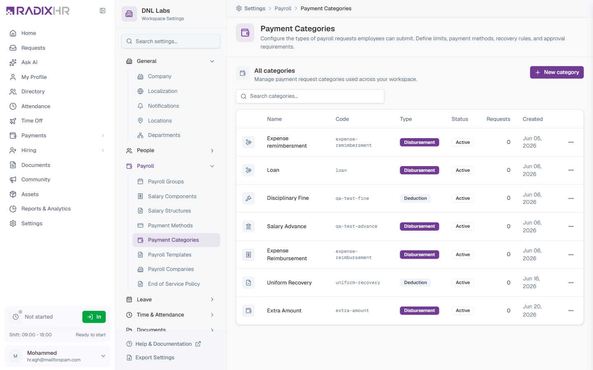This screenshot has width=593, height=370.
Task: Click the Localization globe icon
Action: click(140, 91)
